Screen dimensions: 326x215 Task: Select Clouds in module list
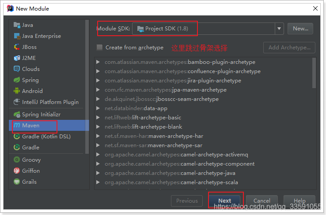point(47,69)
